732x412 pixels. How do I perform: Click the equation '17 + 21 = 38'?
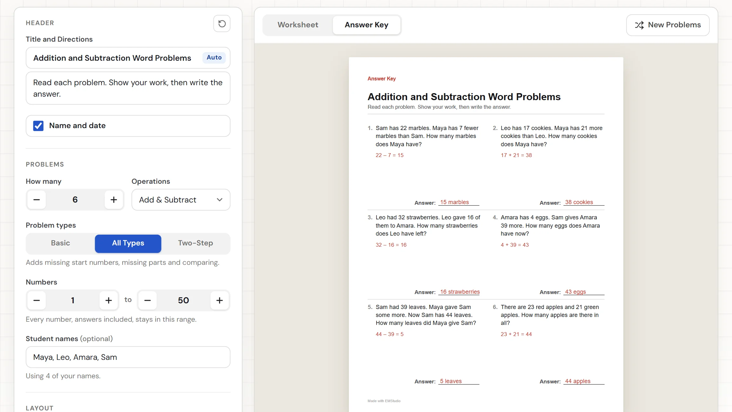pos(516,155)
